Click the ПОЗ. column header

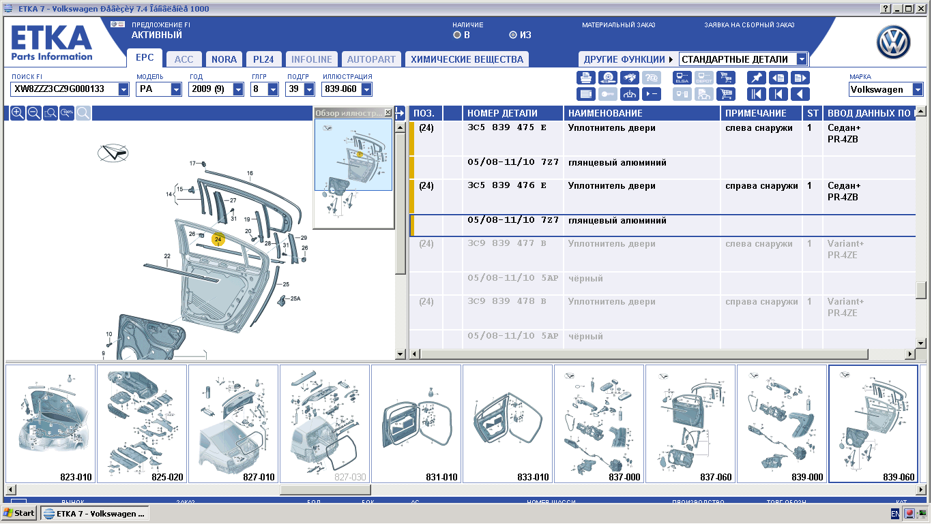point(426,113)
